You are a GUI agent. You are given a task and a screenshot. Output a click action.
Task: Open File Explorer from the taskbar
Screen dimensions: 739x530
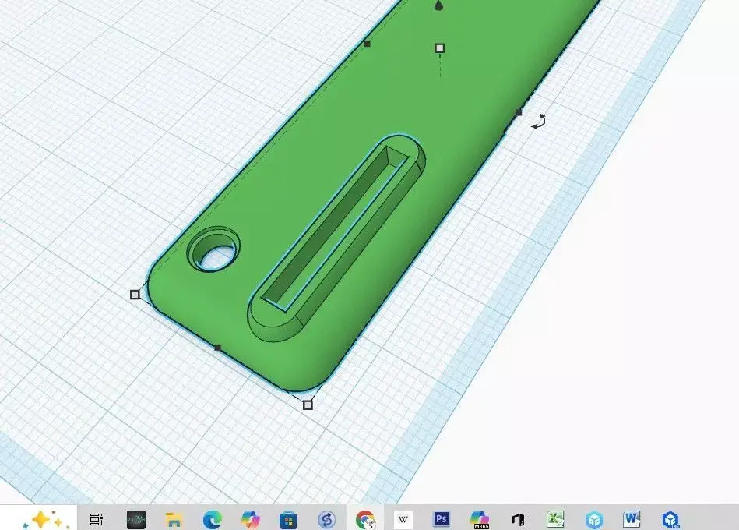pyautogui.click(x=174, y=520)
